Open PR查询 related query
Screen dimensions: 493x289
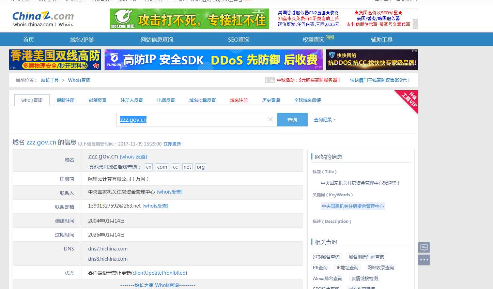pos(320,268)
